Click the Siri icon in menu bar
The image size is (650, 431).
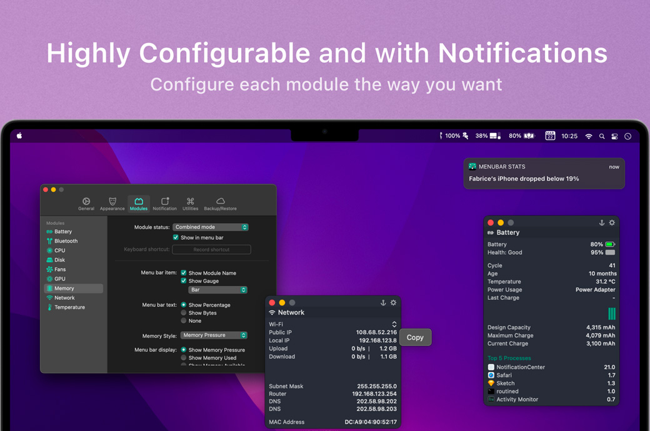click(x=628, y=136)
